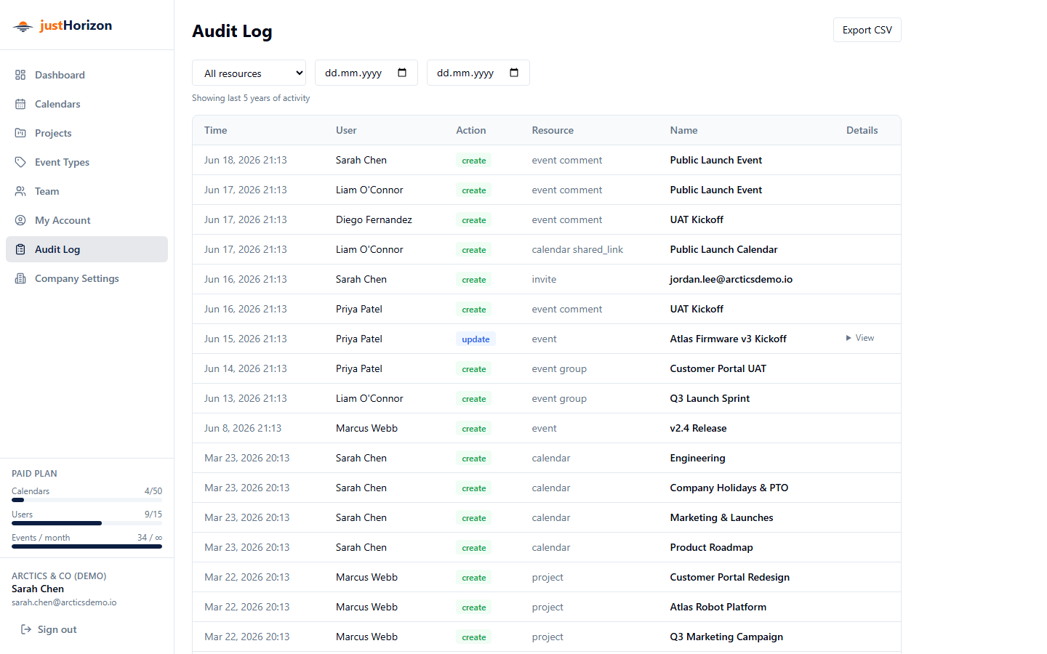Open the end date calendar picker icon
1047x654 pixels.
514,73
